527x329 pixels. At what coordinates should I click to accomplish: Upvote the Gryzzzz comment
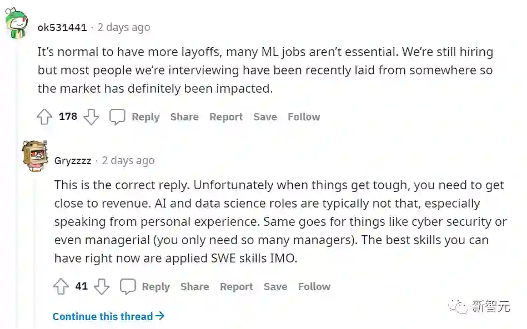tap(61, 287)
